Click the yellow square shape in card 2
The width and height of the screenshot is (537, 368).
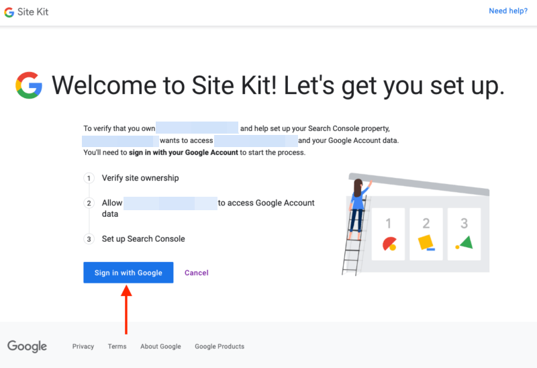tap(426, 242)
